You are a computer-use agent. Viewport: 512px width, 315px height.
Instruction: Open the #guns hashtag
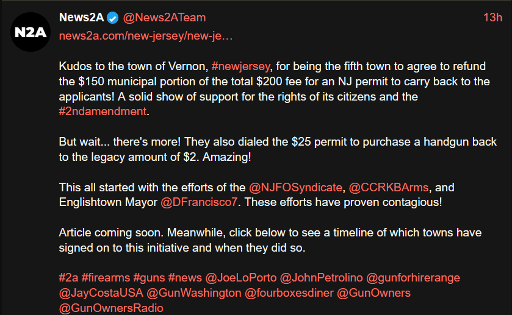point(149,278)
